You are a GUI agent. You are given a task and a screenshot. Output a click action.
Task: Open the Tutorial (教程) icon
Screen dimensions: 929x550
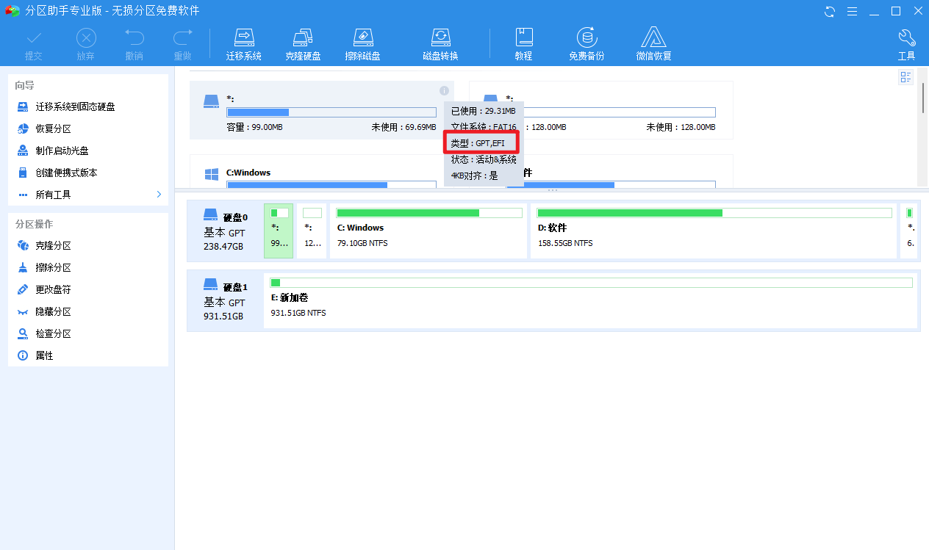(x=523, y=42)
